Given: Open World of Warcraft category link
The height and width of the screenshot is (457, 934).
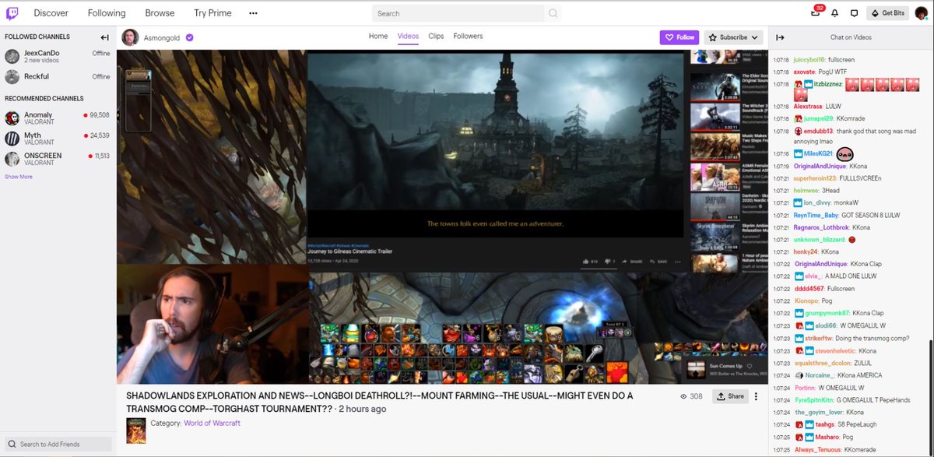Looking at the screenshot, I should click(212, 424).
